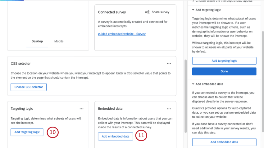Open the guided embedded website - Survey link
Image resolution: width=264 pixels, height=148 pixels.
click(x=122, y=34)
